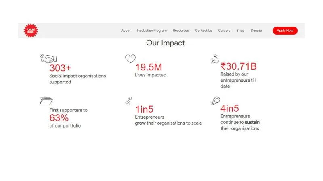This screenshot has height=181, width=323.
Task: Click the rupee money bag icon
Action: point(215,59)
